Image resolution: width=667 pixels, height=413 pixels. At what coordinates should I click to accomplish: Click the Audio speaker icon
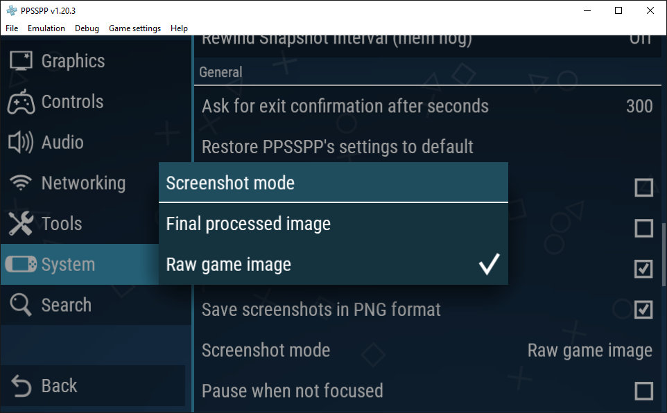tap(21, 142)
